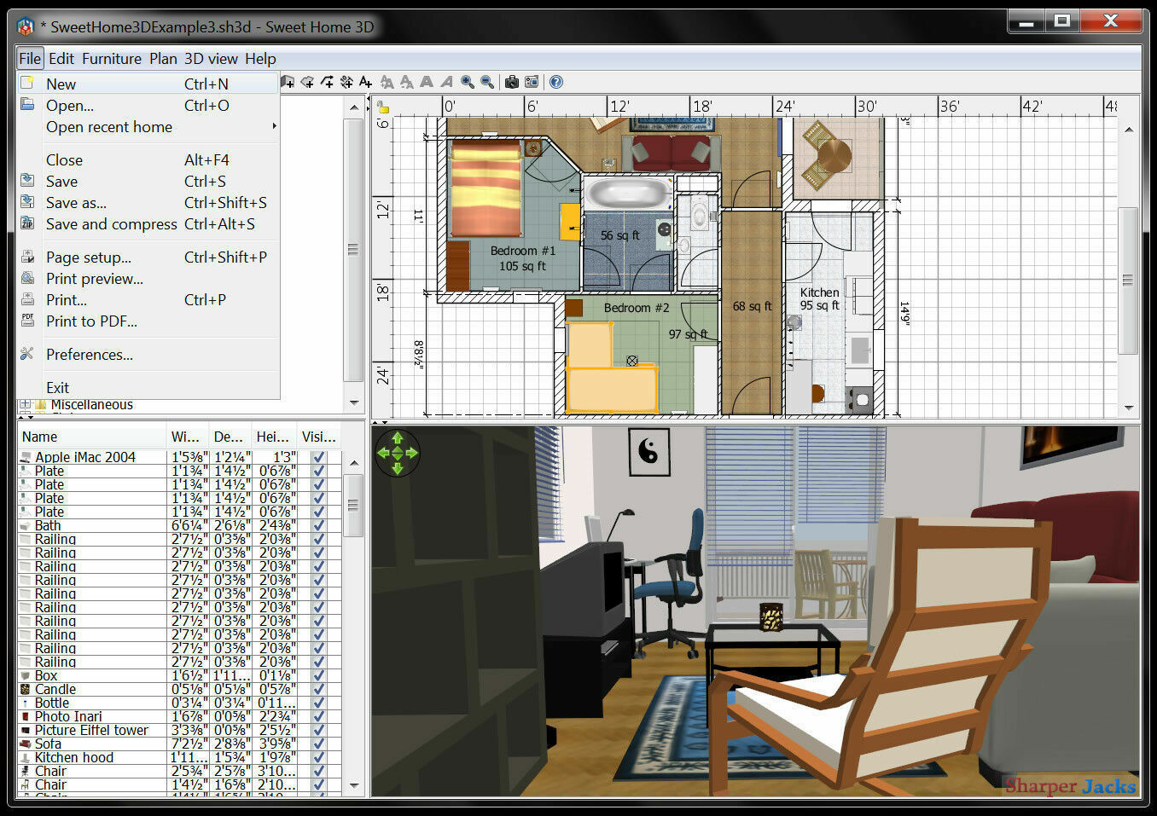Click the plan view scroll-up arrow

1129,130
